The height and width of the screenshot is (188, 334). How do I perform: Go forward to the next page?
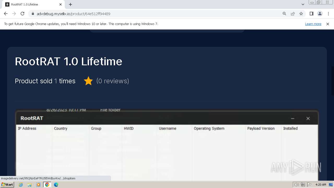pos(14,14)
